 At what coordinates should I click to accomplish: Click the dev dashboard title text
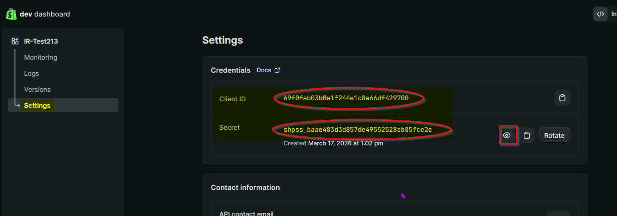point(45,14)
